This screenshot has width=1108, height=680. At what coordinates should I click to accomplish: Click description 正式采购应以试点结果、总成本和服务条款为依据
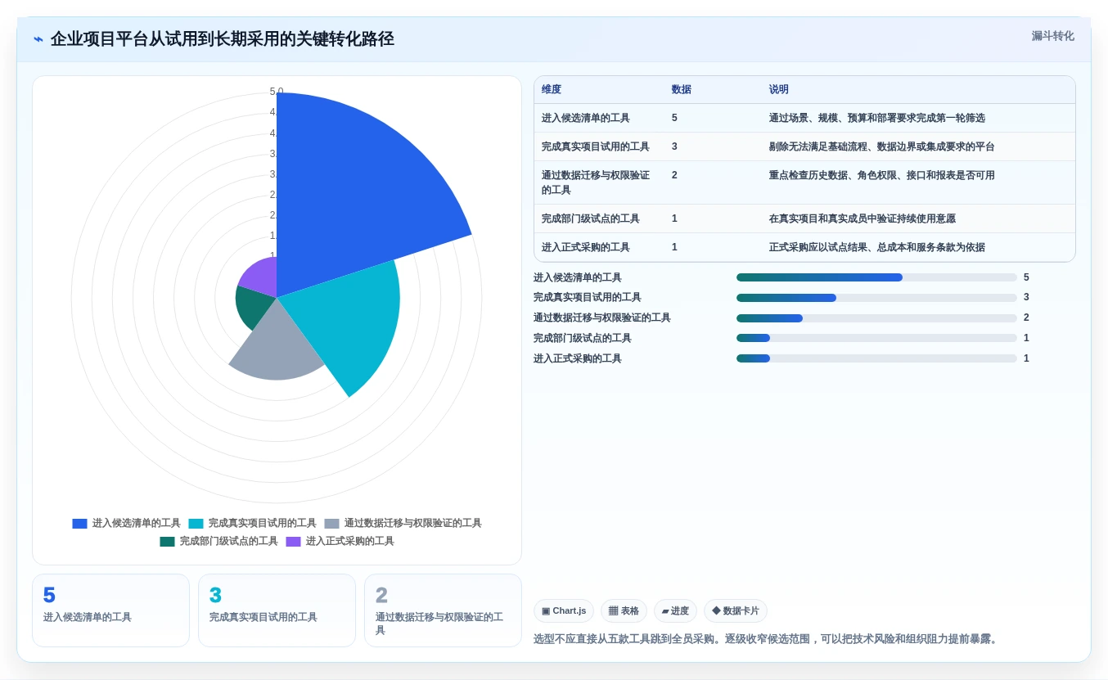[877, 247]
